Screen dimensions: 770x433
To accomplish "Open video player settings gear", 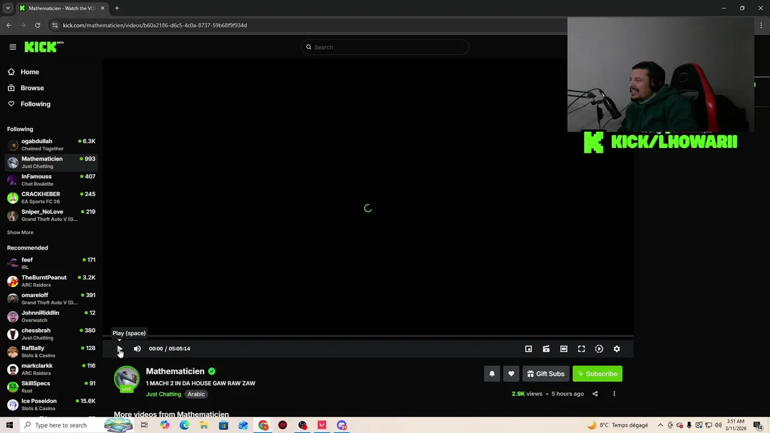I will pos(617,349).
